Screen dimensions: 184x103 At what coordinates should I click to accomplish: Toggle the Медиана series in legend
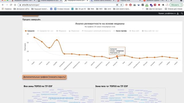61,31
